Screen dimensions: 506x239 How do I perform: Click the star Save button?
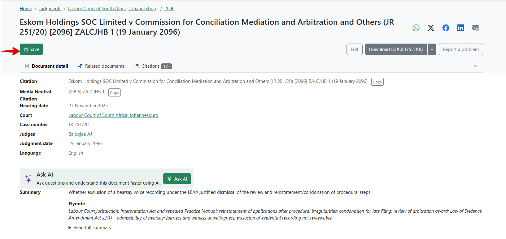[x=31, y=49]
